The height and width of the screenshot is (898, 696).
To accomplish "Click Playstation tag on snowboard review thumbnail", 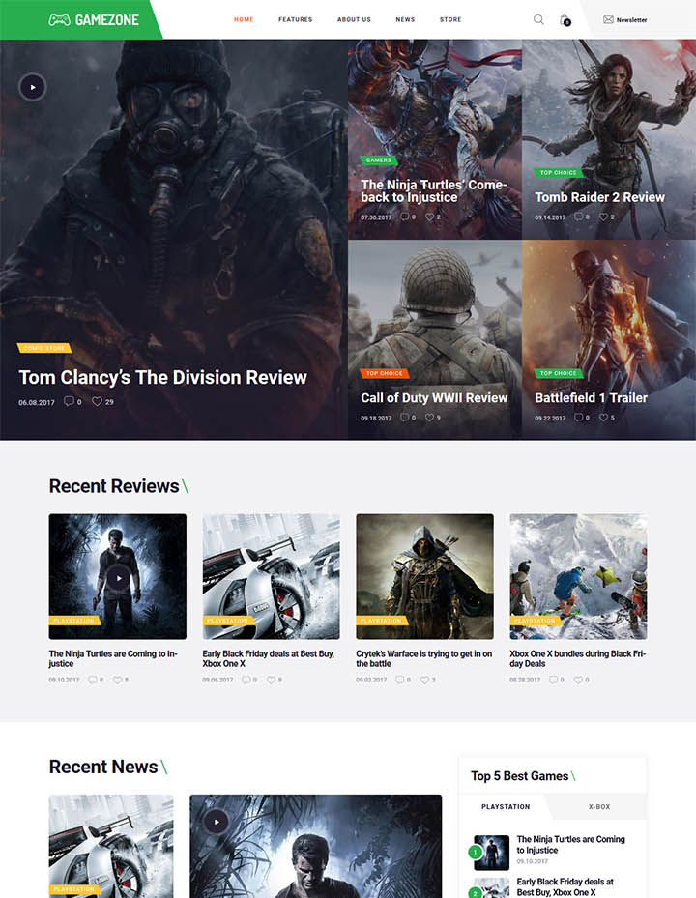I will coord(535,621).
